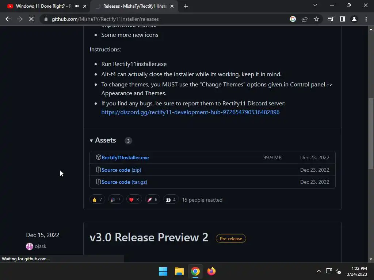The image size is (374, 280).
Task: Open Firefox from taskbar
Action: 211,271
